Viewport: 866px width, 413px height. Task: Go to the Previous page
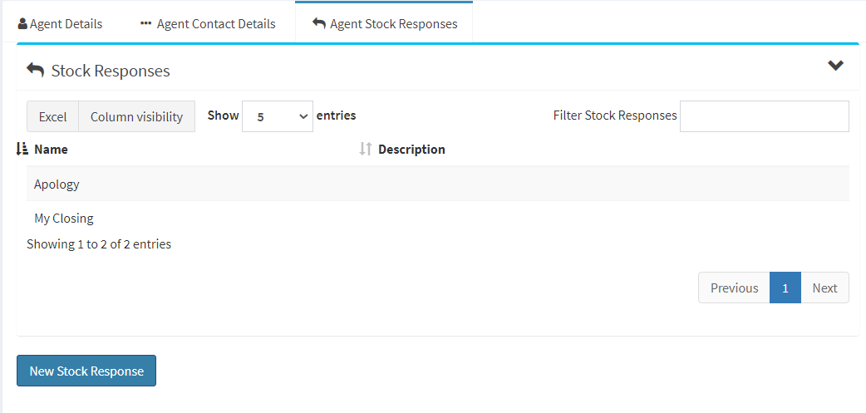(x=734, y=288)
